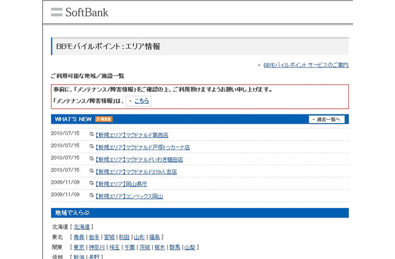Click BBモバイルポイント:エリア情報 page title

pos(108,47)
